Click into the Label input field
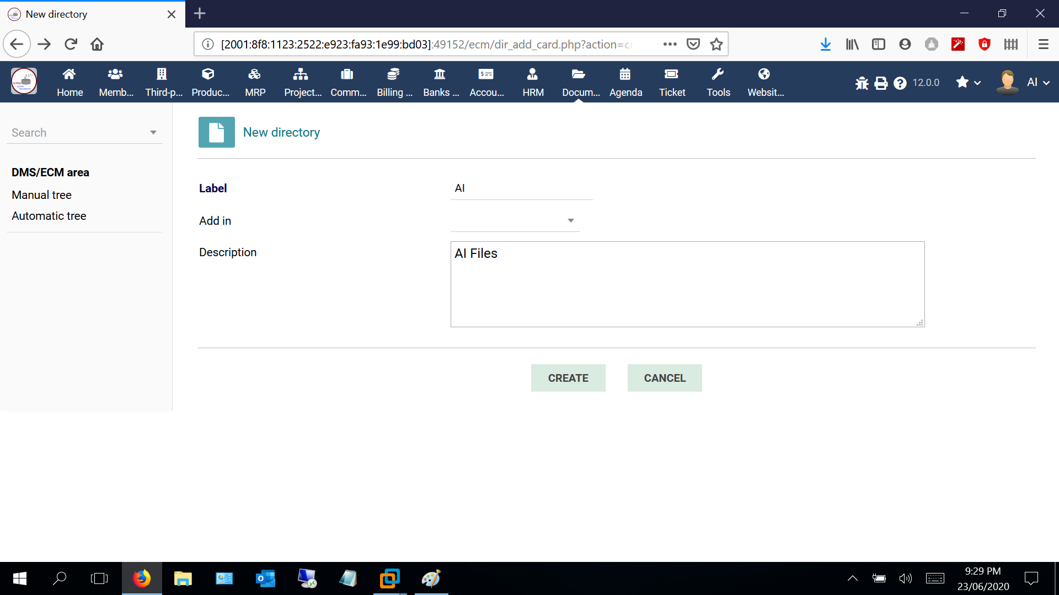This screenshot has width=1059, height=595. click(x=521, y=188)
